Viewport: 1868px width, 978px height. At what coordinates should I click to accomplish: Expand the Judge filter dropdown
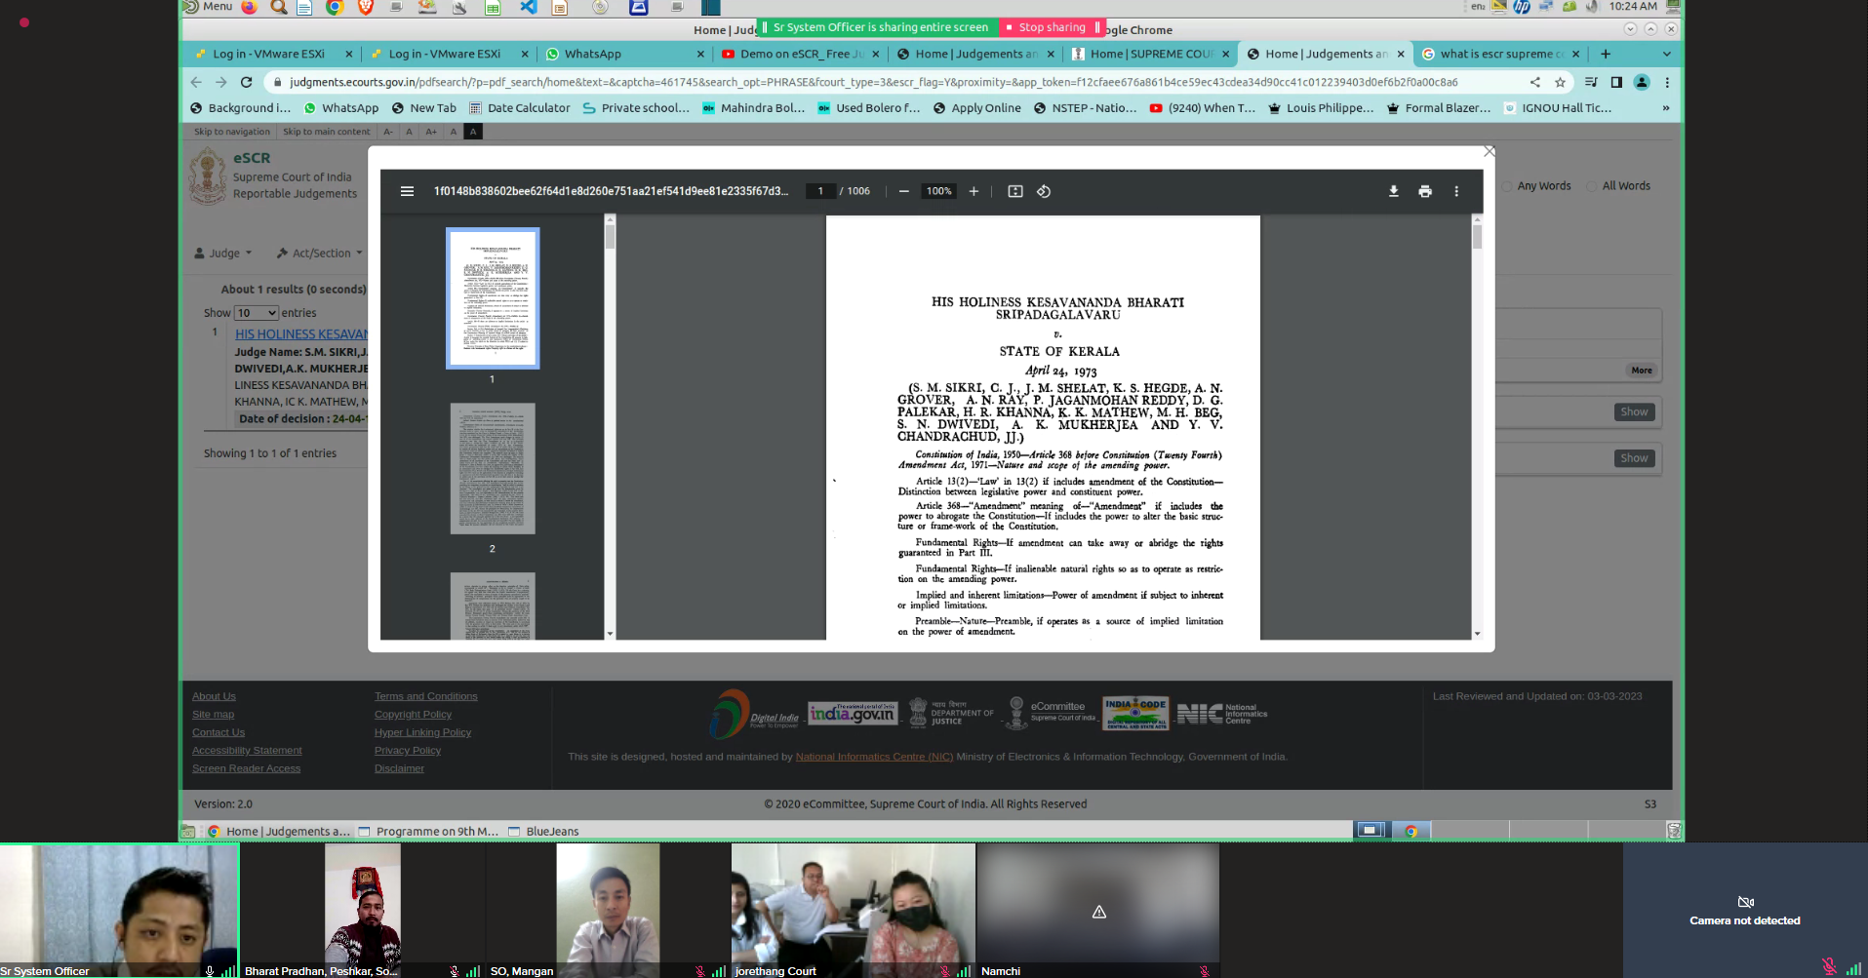point(223,253)
